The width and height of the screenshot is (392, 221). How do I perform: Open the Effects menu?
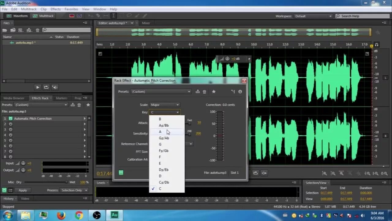point(55,9)
